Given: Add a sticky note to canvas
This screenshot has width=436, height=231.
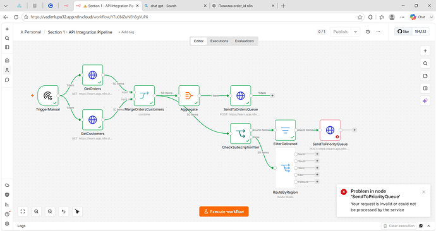Looking at the screenshot, I should point(425,76).
